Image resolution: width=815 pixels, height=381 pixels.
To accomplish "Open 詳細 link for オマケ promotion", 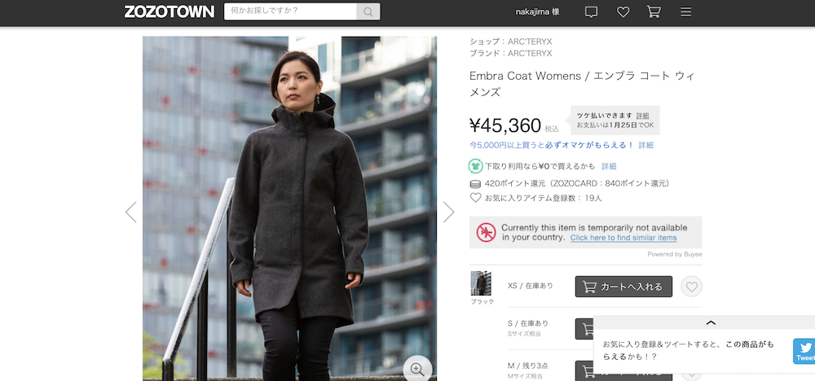I will click(646, 146).
